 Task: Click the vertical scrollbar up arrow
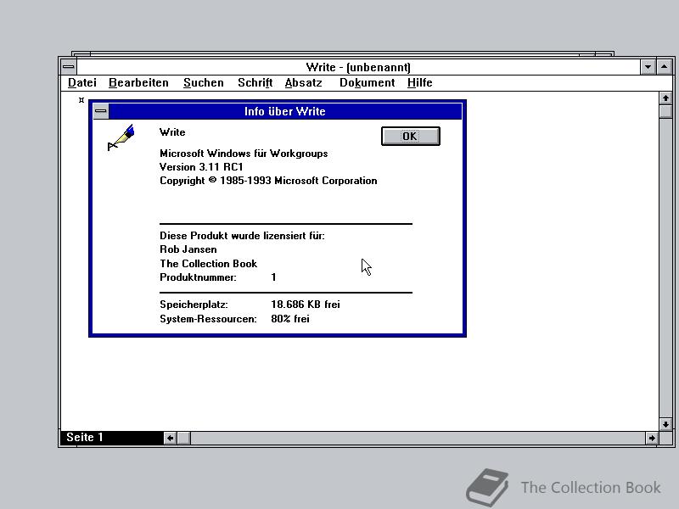(x=665, y=98)
